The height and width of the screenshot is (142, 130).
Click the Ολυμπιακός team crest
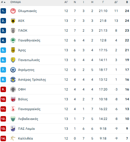click(13, 11)
